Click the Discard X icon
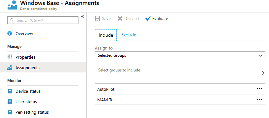This screenshot has width=269, height=118. tap(120, 18)
